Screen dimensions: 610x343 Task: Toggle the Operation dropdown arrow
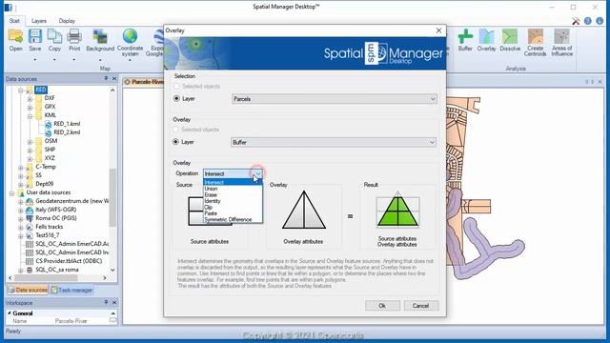(258, 173)
